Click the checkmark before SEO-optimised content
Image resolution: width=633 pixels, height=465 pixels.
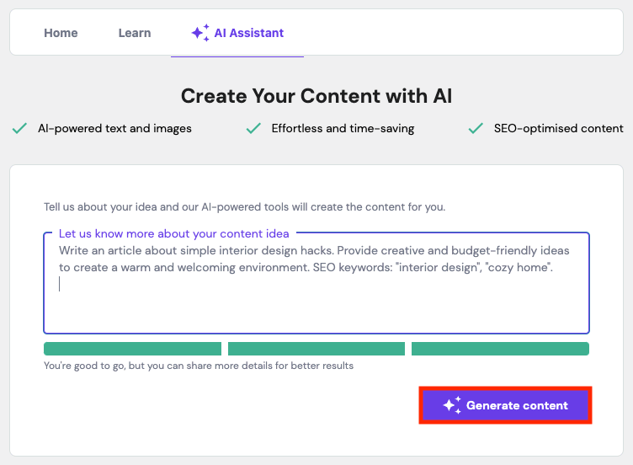476,129
